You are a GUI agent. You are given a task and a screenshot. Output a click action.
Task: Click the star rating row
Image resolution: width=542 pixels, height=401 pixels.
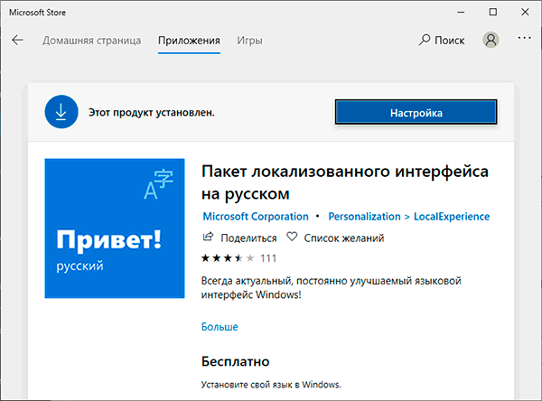click(x=228, y=258)
